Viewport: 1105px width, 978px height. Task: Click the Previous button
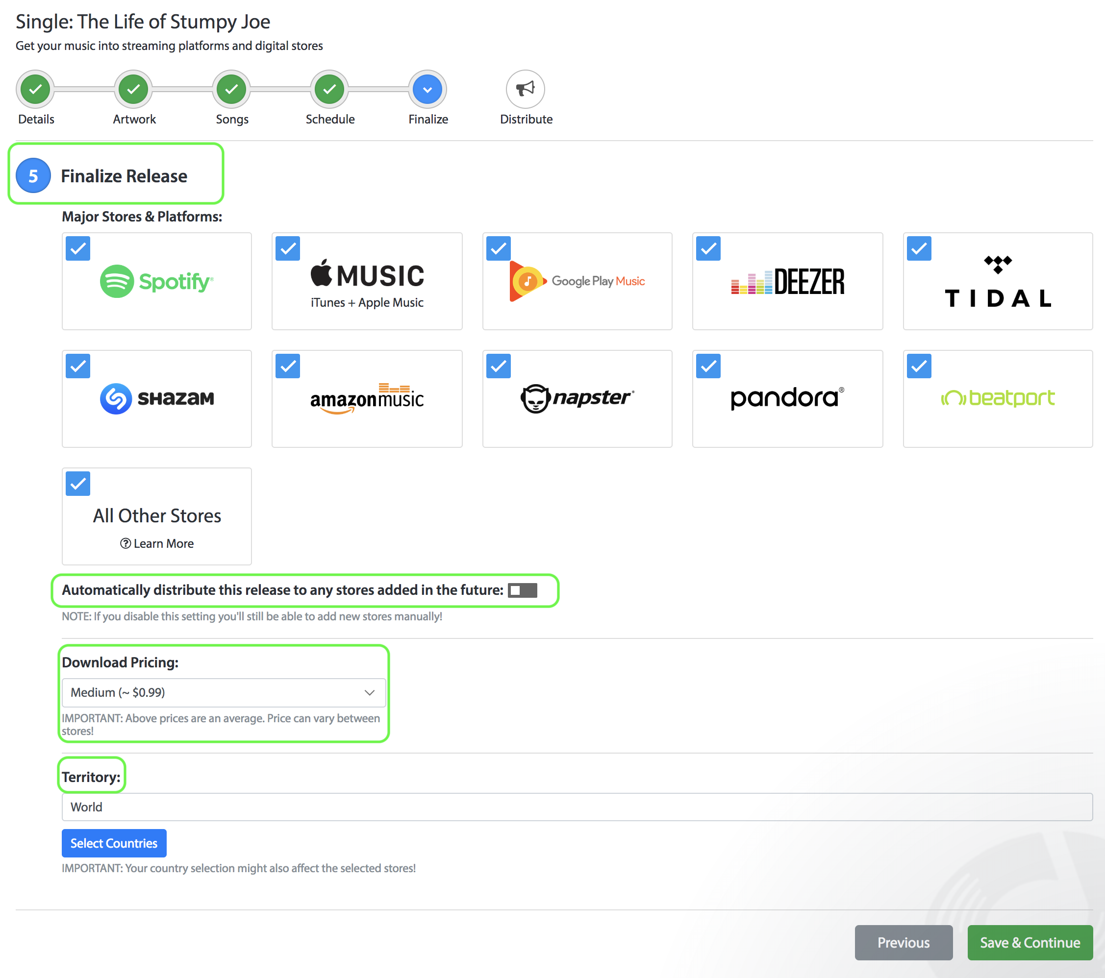(904, 943)
